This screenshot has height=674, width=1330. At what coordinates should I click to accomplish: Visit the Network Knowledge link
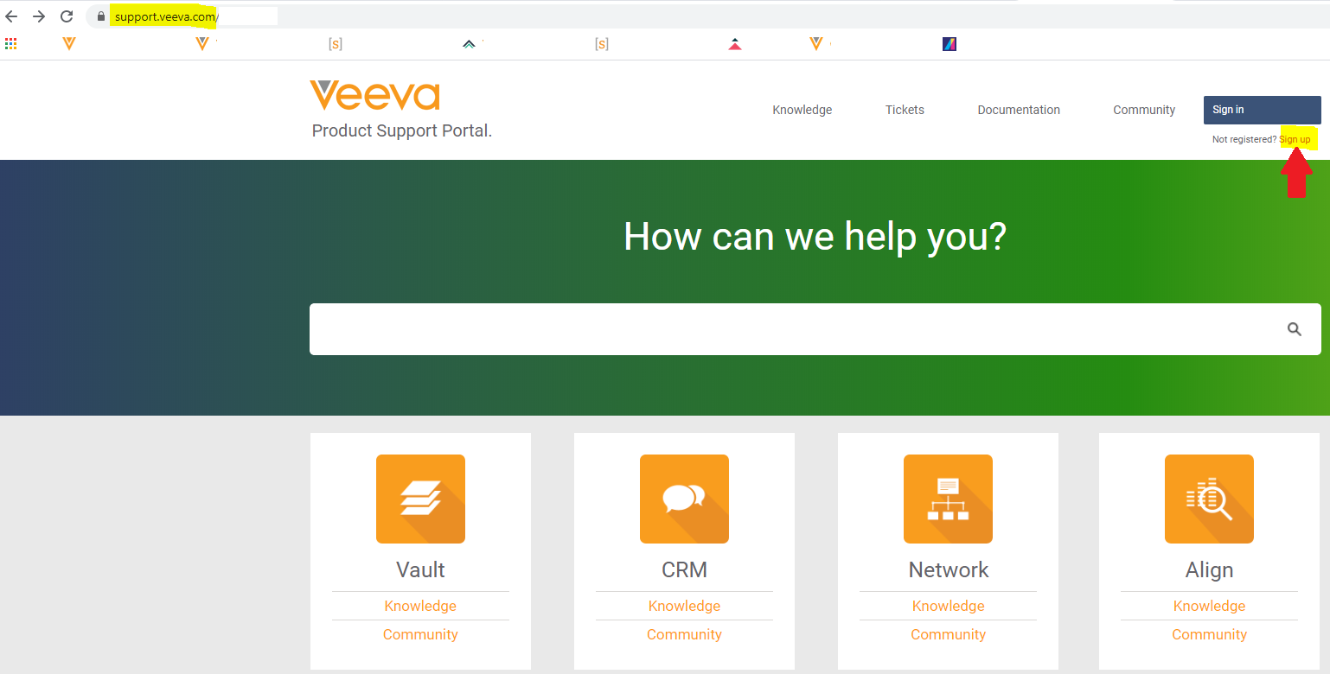click(948, 606)
